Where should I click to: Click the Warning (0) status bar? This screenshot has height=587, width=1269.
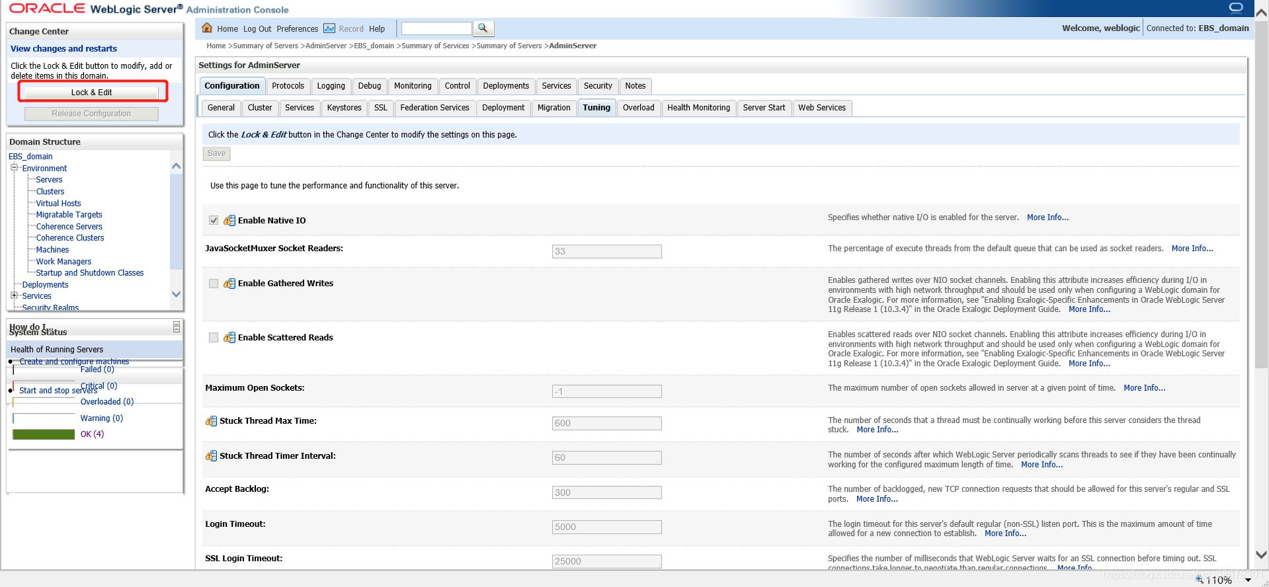[x=44, y=418]
